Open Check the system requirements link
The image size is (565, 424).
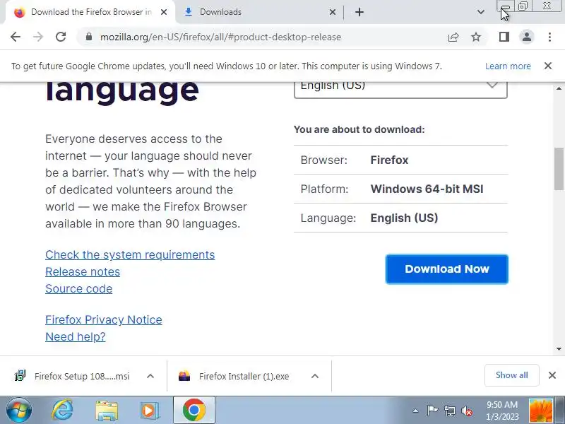130,254
